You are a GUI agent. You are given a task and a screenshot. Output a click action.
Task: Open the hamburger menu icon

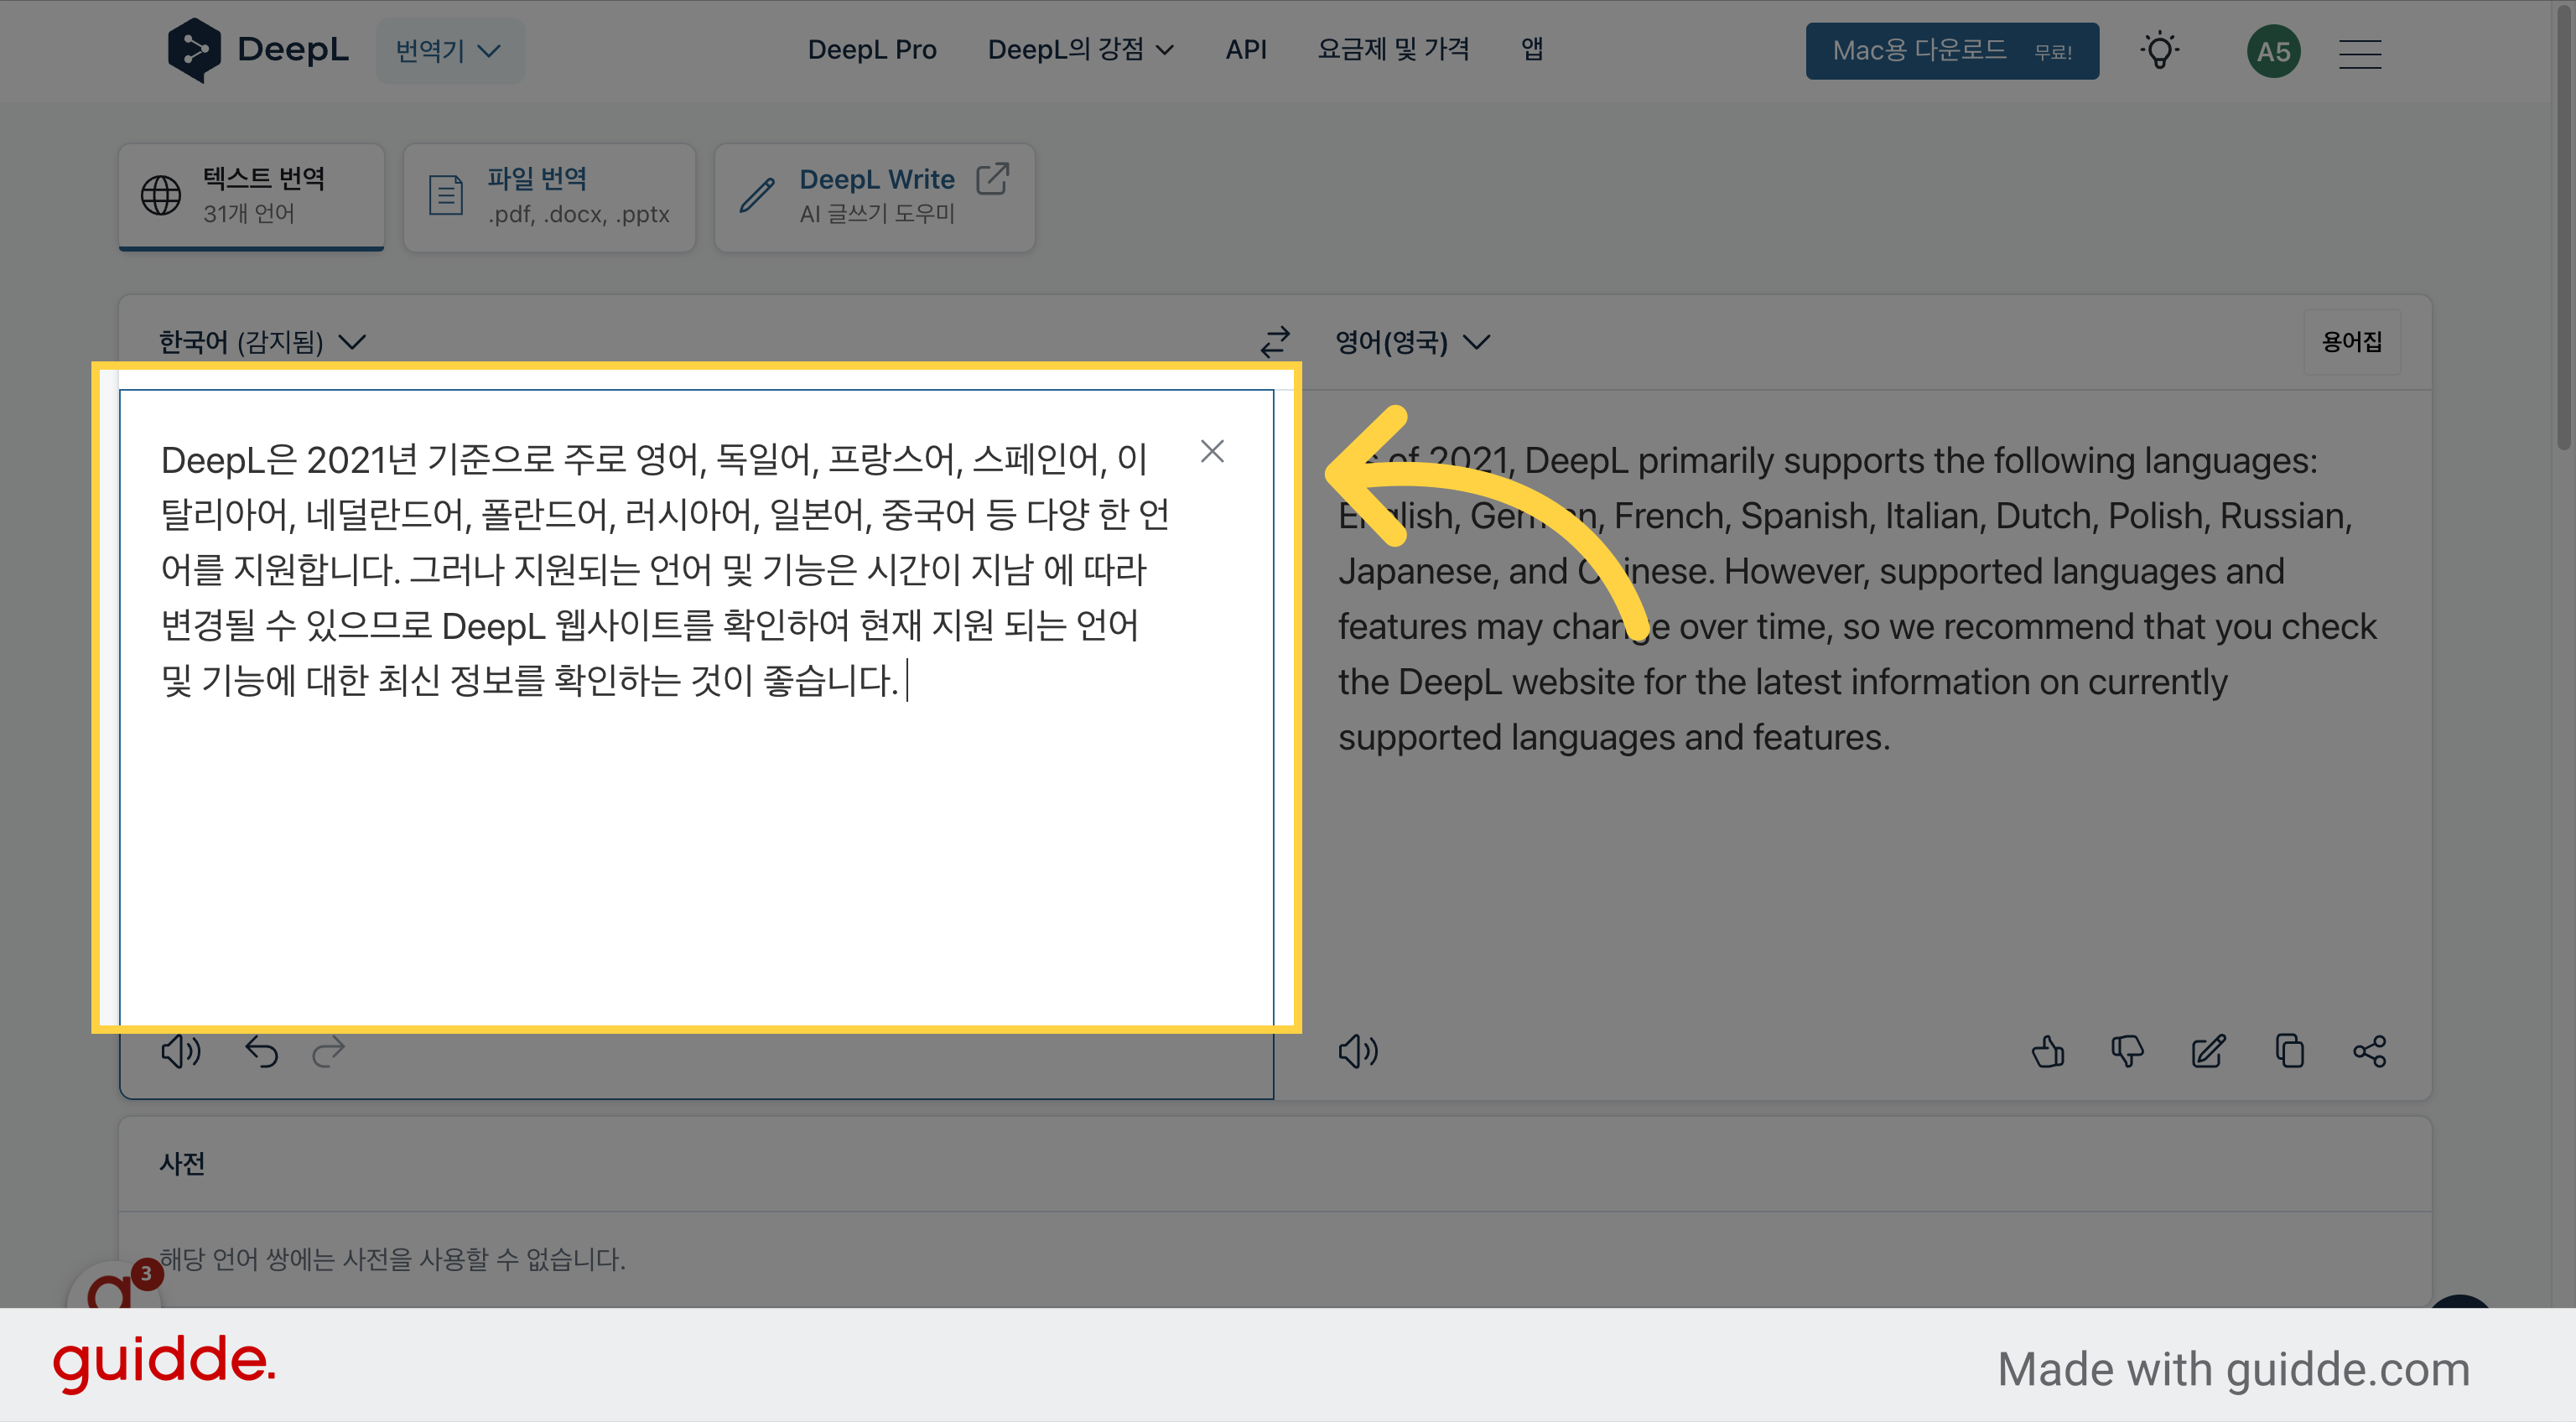(x=2360, y=53)
